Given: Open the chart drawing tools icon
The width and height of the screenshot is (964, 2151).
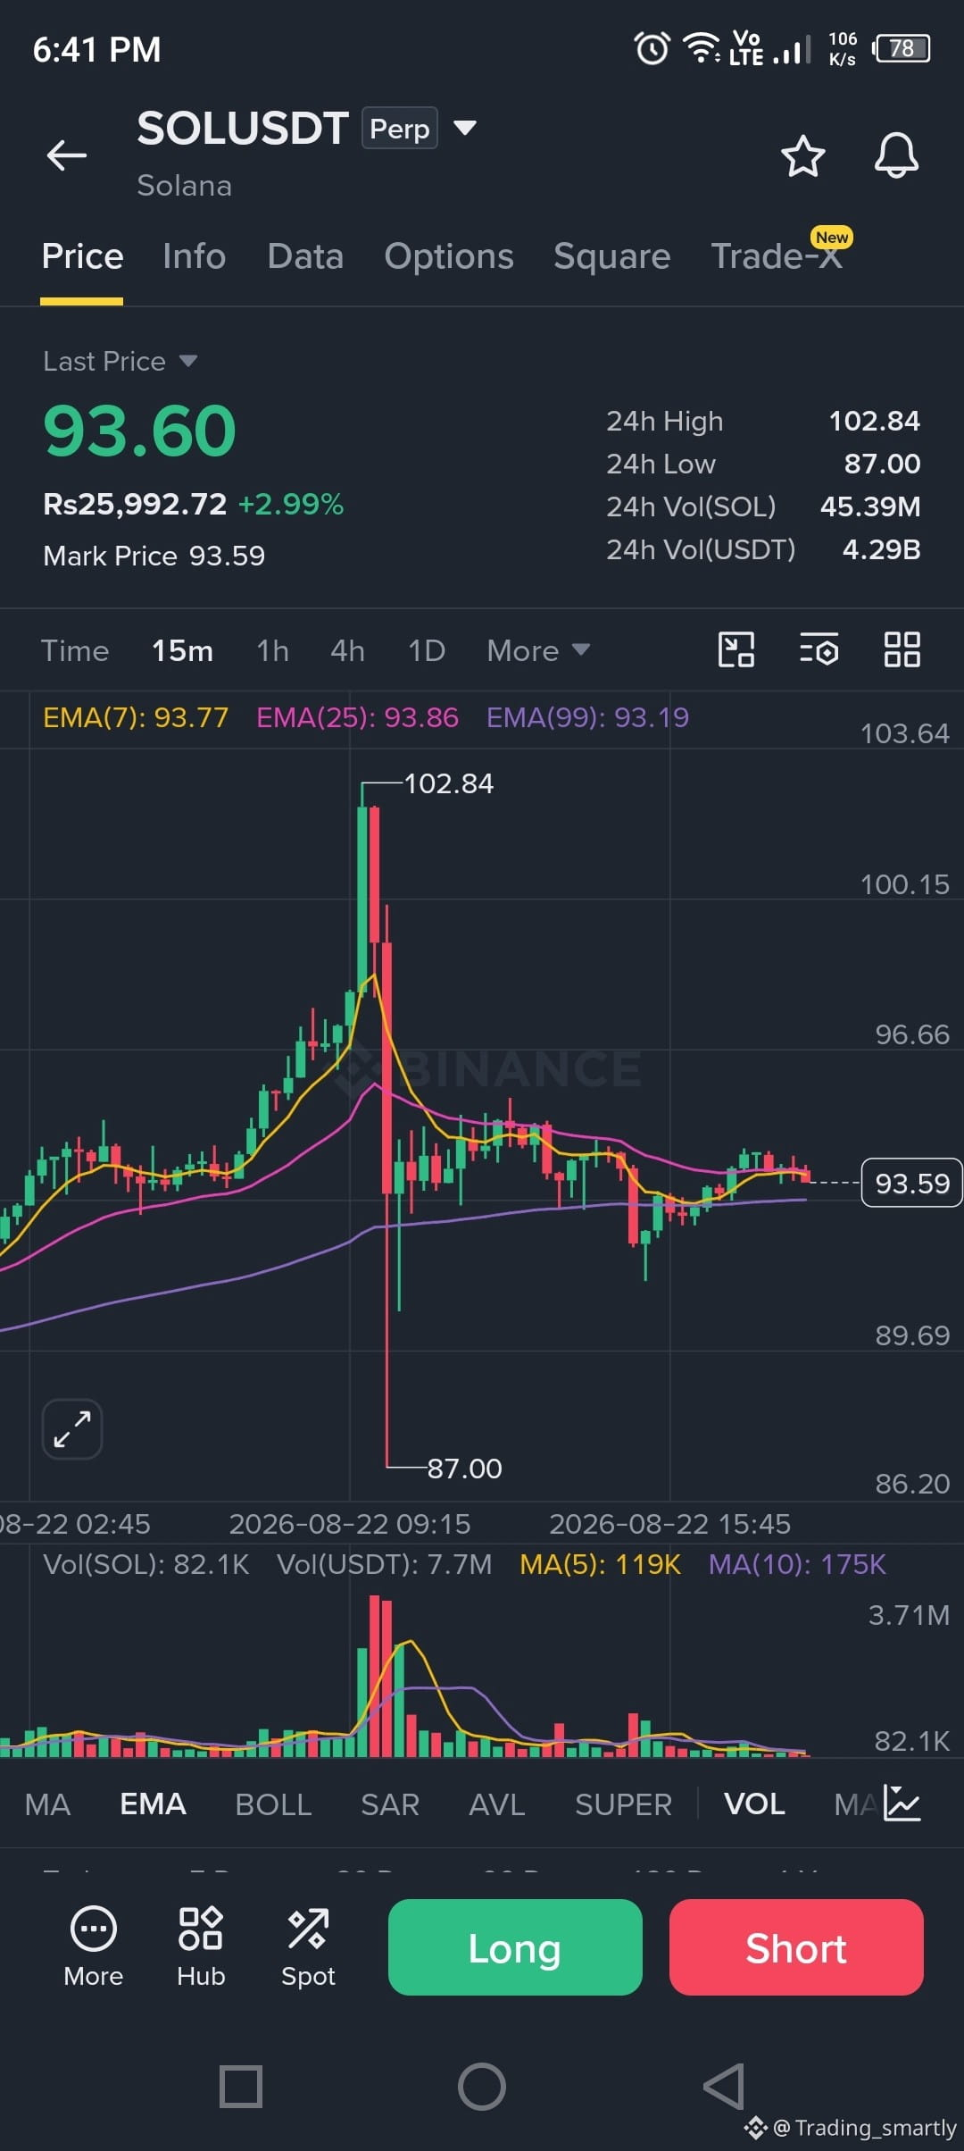Looking at the screenshot, I should tap(736, 649).
